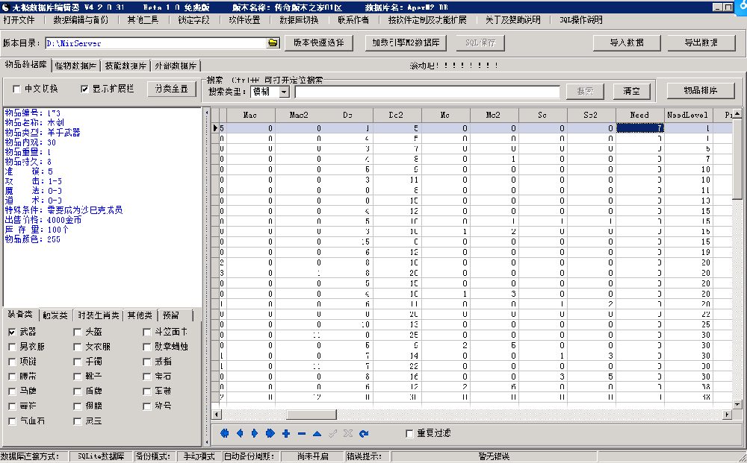
Task: Go to next record arrow icon
Action: [253, 432]
